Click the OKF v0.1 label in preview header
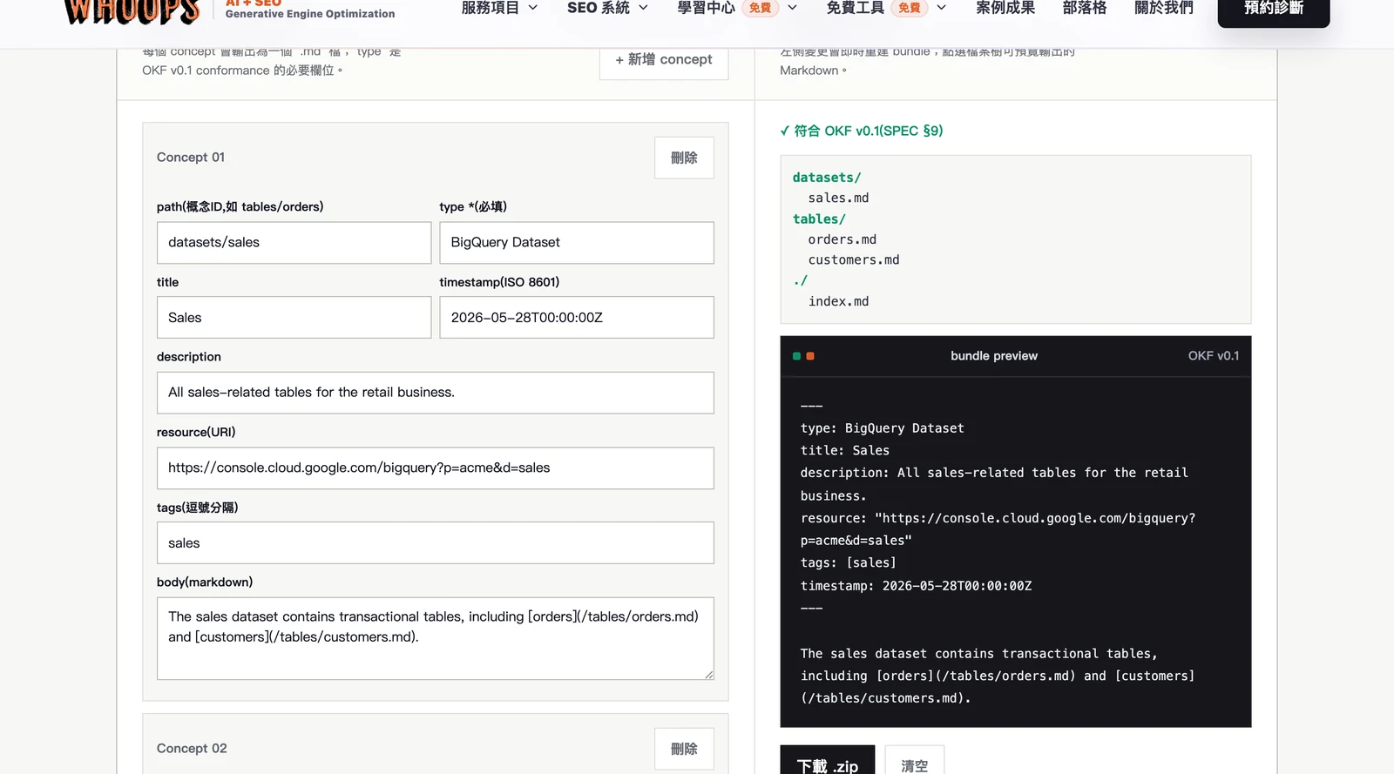1394x774 pixels. pyautogui.click(x=1214, y=356)
